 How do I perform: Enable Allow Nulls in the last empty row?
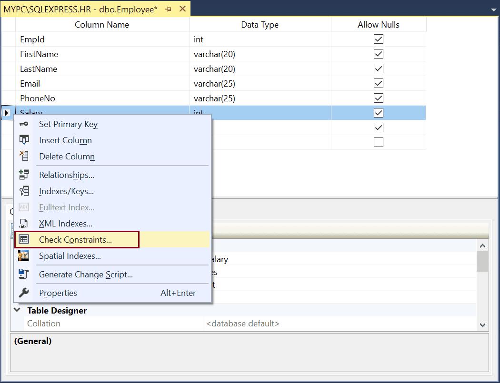(378, 141)
